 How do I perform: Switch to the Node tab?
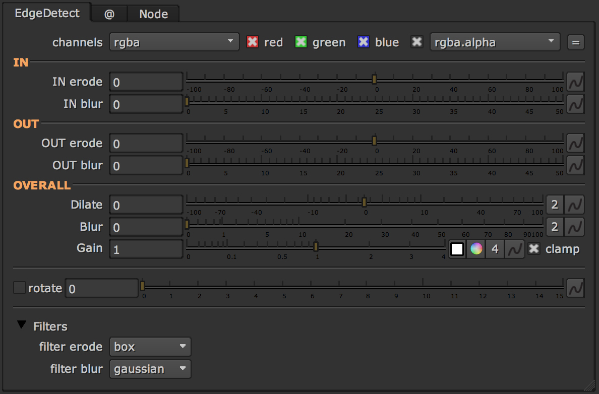click(x=153, y=14)
